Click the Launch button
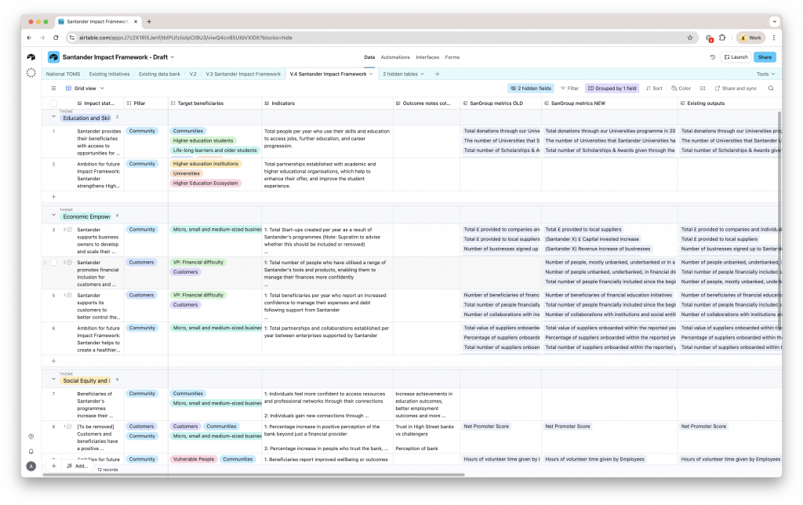The image size is (803, 505). tap(735, 57)
